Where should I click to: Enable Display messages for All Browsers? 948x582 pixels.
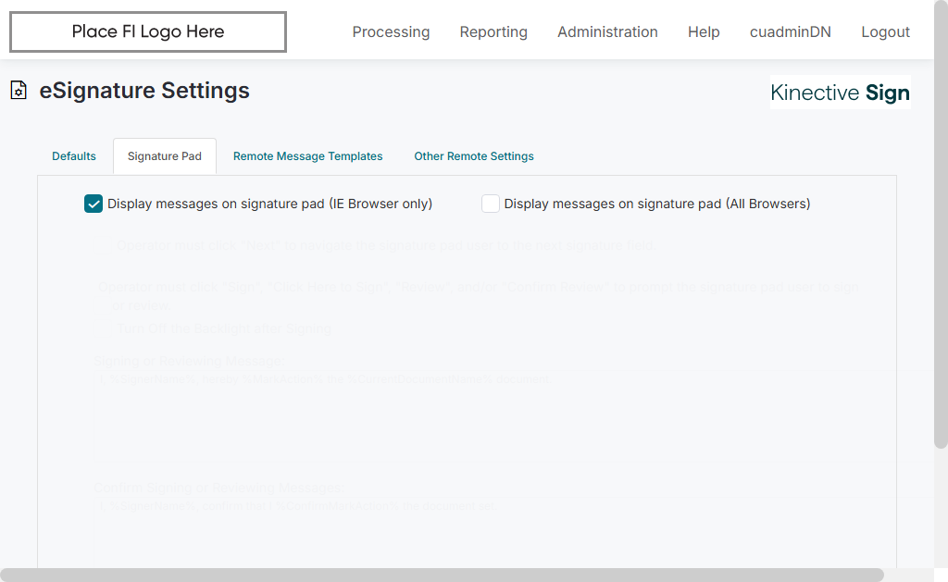click(491, 204)
